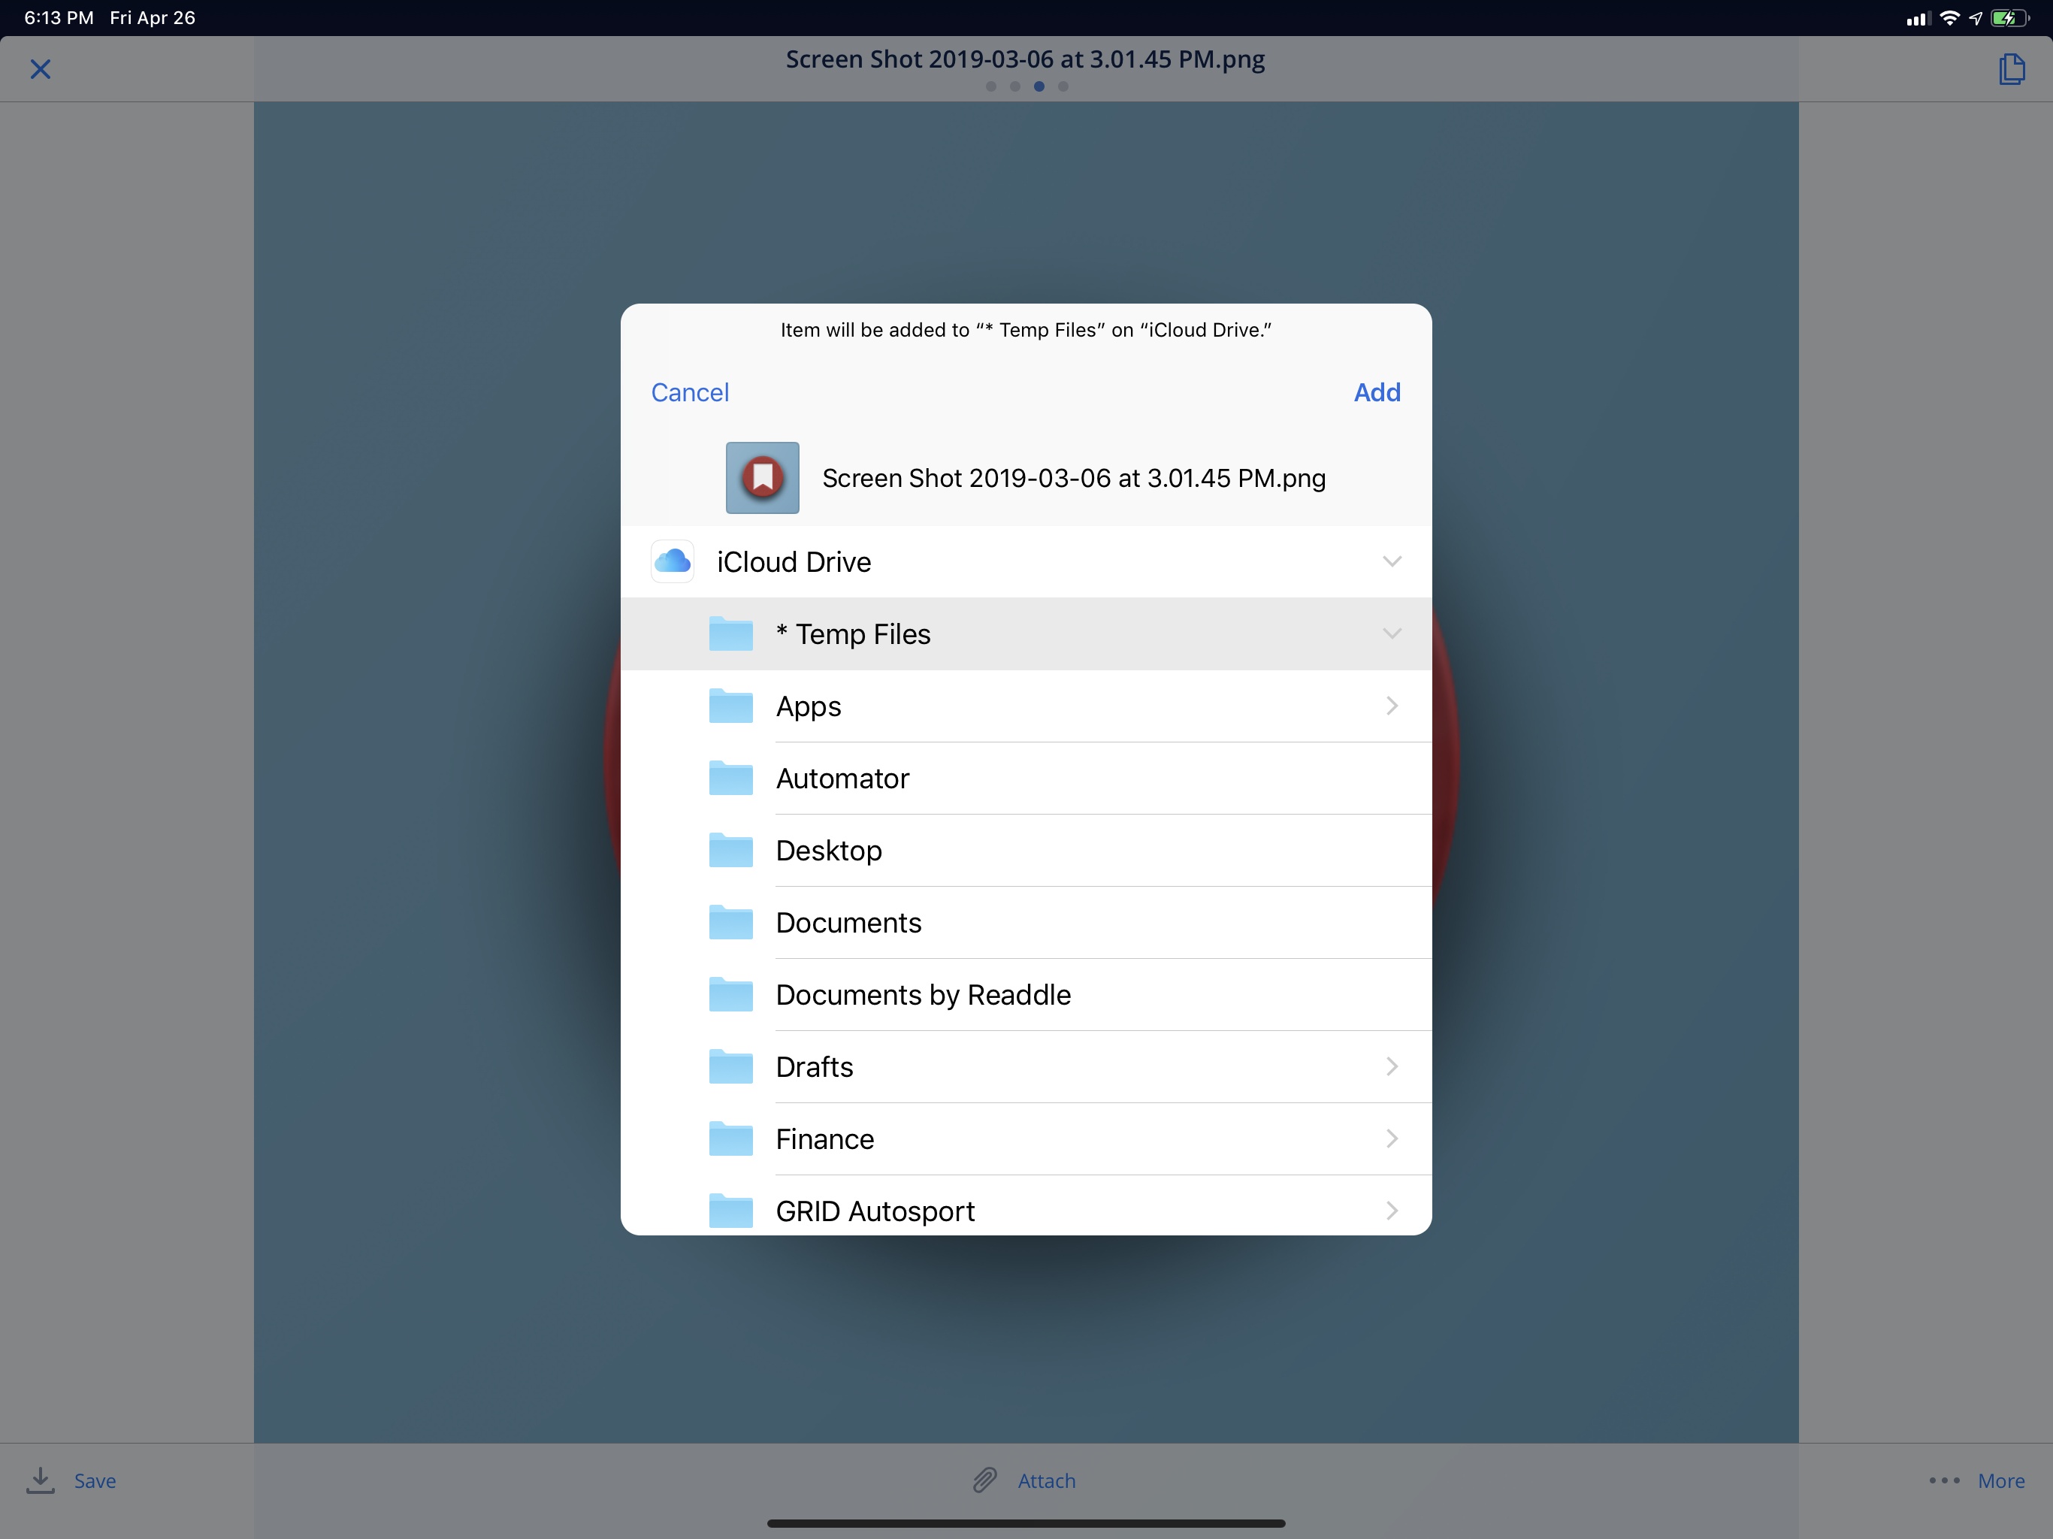Tap the copy documents icon top right
This screenshot has height=1539, width=2053.
[x=2011, y=68]
